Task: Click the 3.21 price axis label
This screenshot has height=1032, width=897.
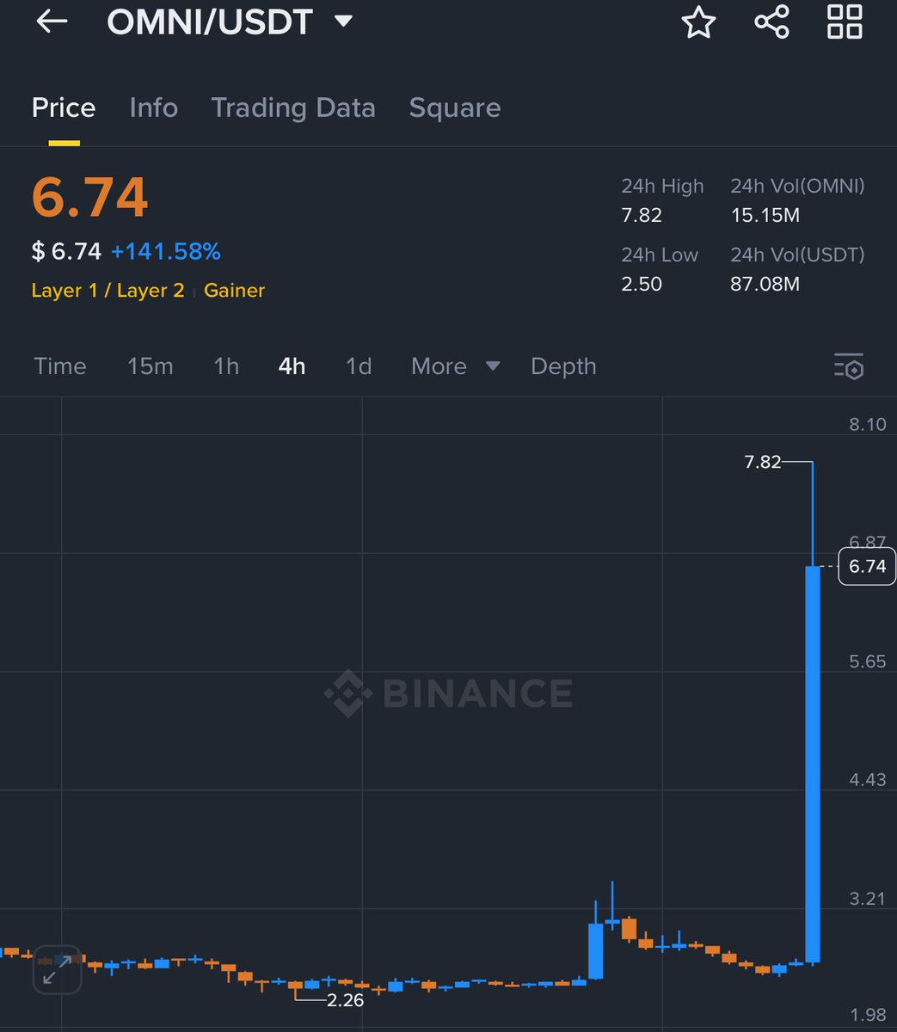Action: point(867,898)
